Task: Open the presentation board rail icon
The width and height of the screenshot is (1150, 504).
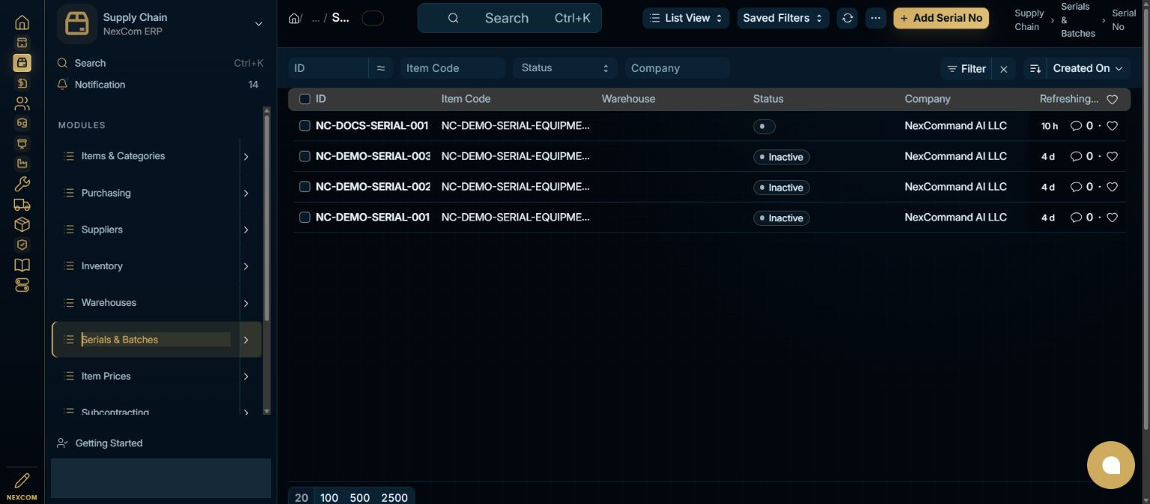Action: click(x=22, y=144)
